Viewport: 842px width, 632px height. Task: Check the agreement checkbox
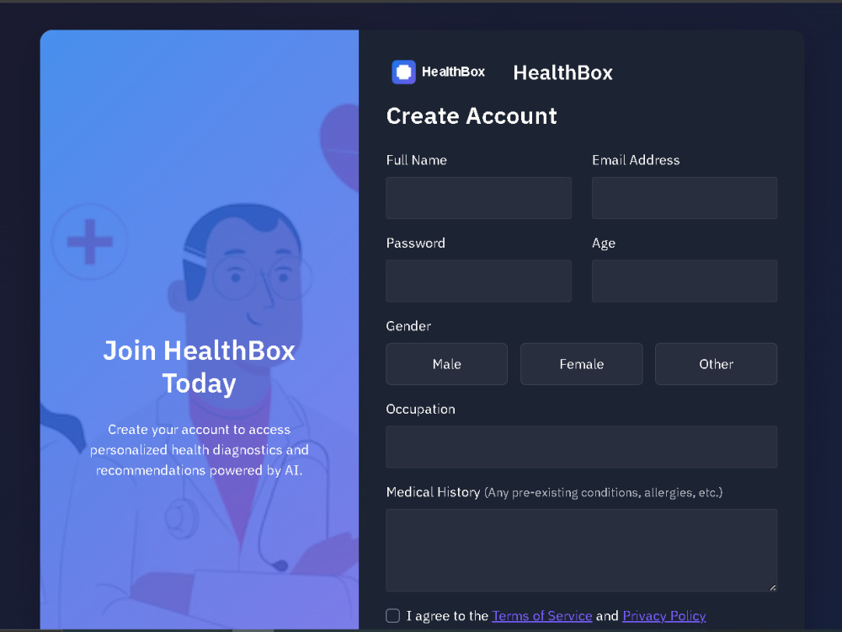click(392, 615)
